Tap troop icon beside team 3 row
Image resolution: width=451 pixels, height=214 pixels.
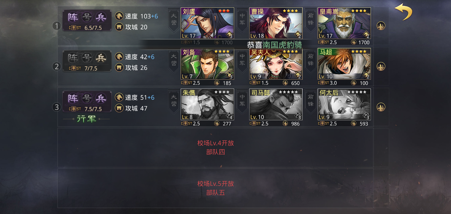coord(381,107)
